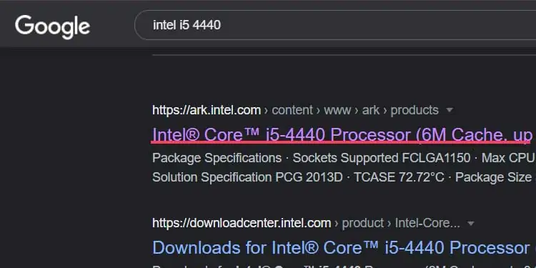Open the https://downloadcenter.intel.com URL text
536x268 pixels.
pos(242,223)
